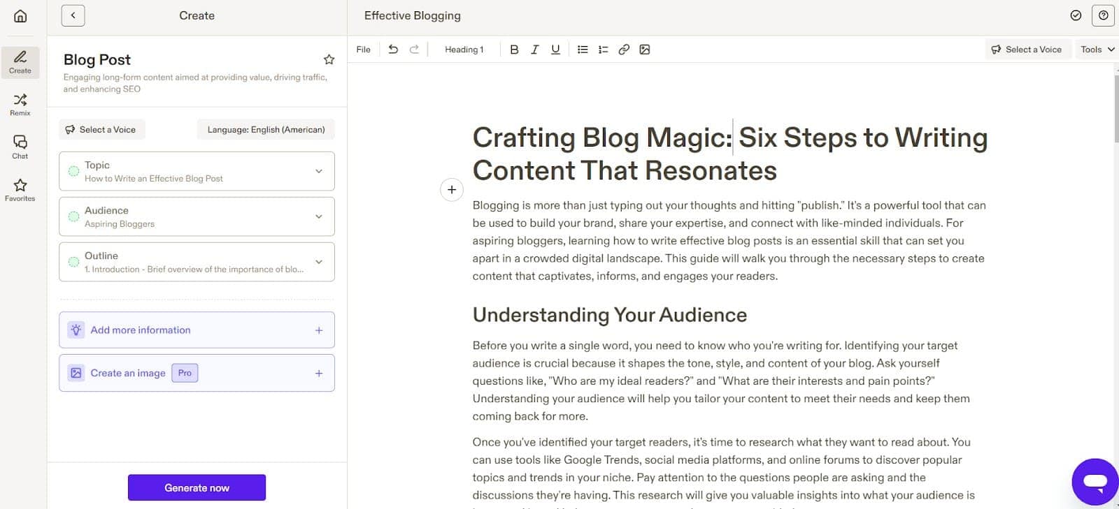
Task: Toggle bold formatting
Action: [514, 50]
